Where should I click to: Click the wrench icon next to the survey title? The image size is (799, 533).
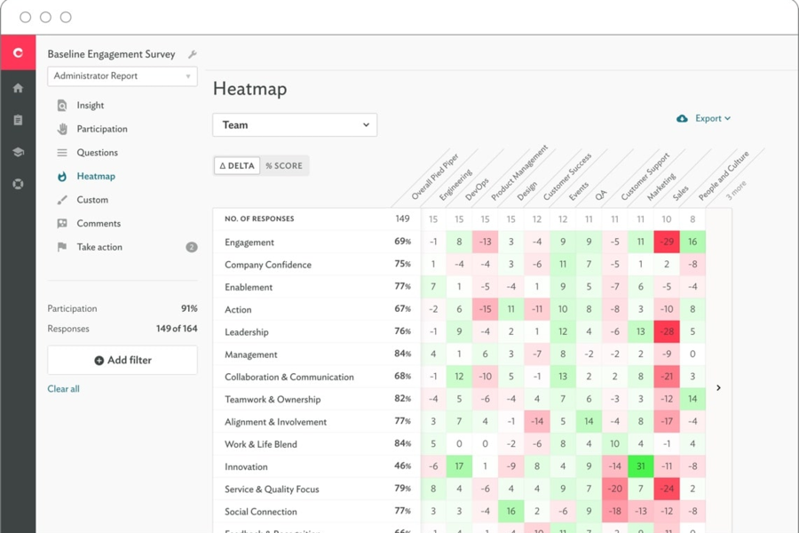click(x=192, y=53)
